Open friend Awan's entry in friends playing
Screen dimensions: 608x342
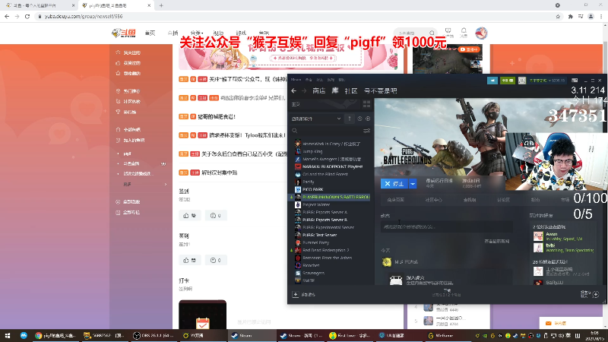(562, 236)
